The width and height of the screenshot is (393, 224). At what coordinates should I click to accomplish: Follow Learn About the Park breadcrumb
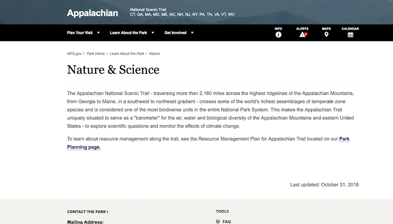tap(127, 54)
